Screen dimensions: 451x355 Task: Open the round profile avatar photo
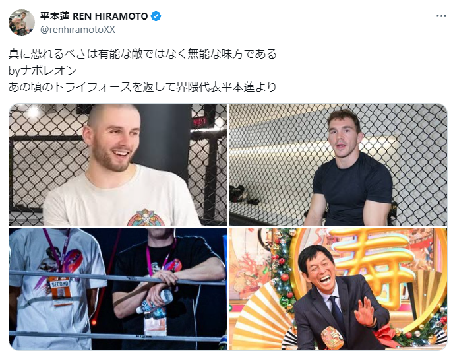(22, 22)
